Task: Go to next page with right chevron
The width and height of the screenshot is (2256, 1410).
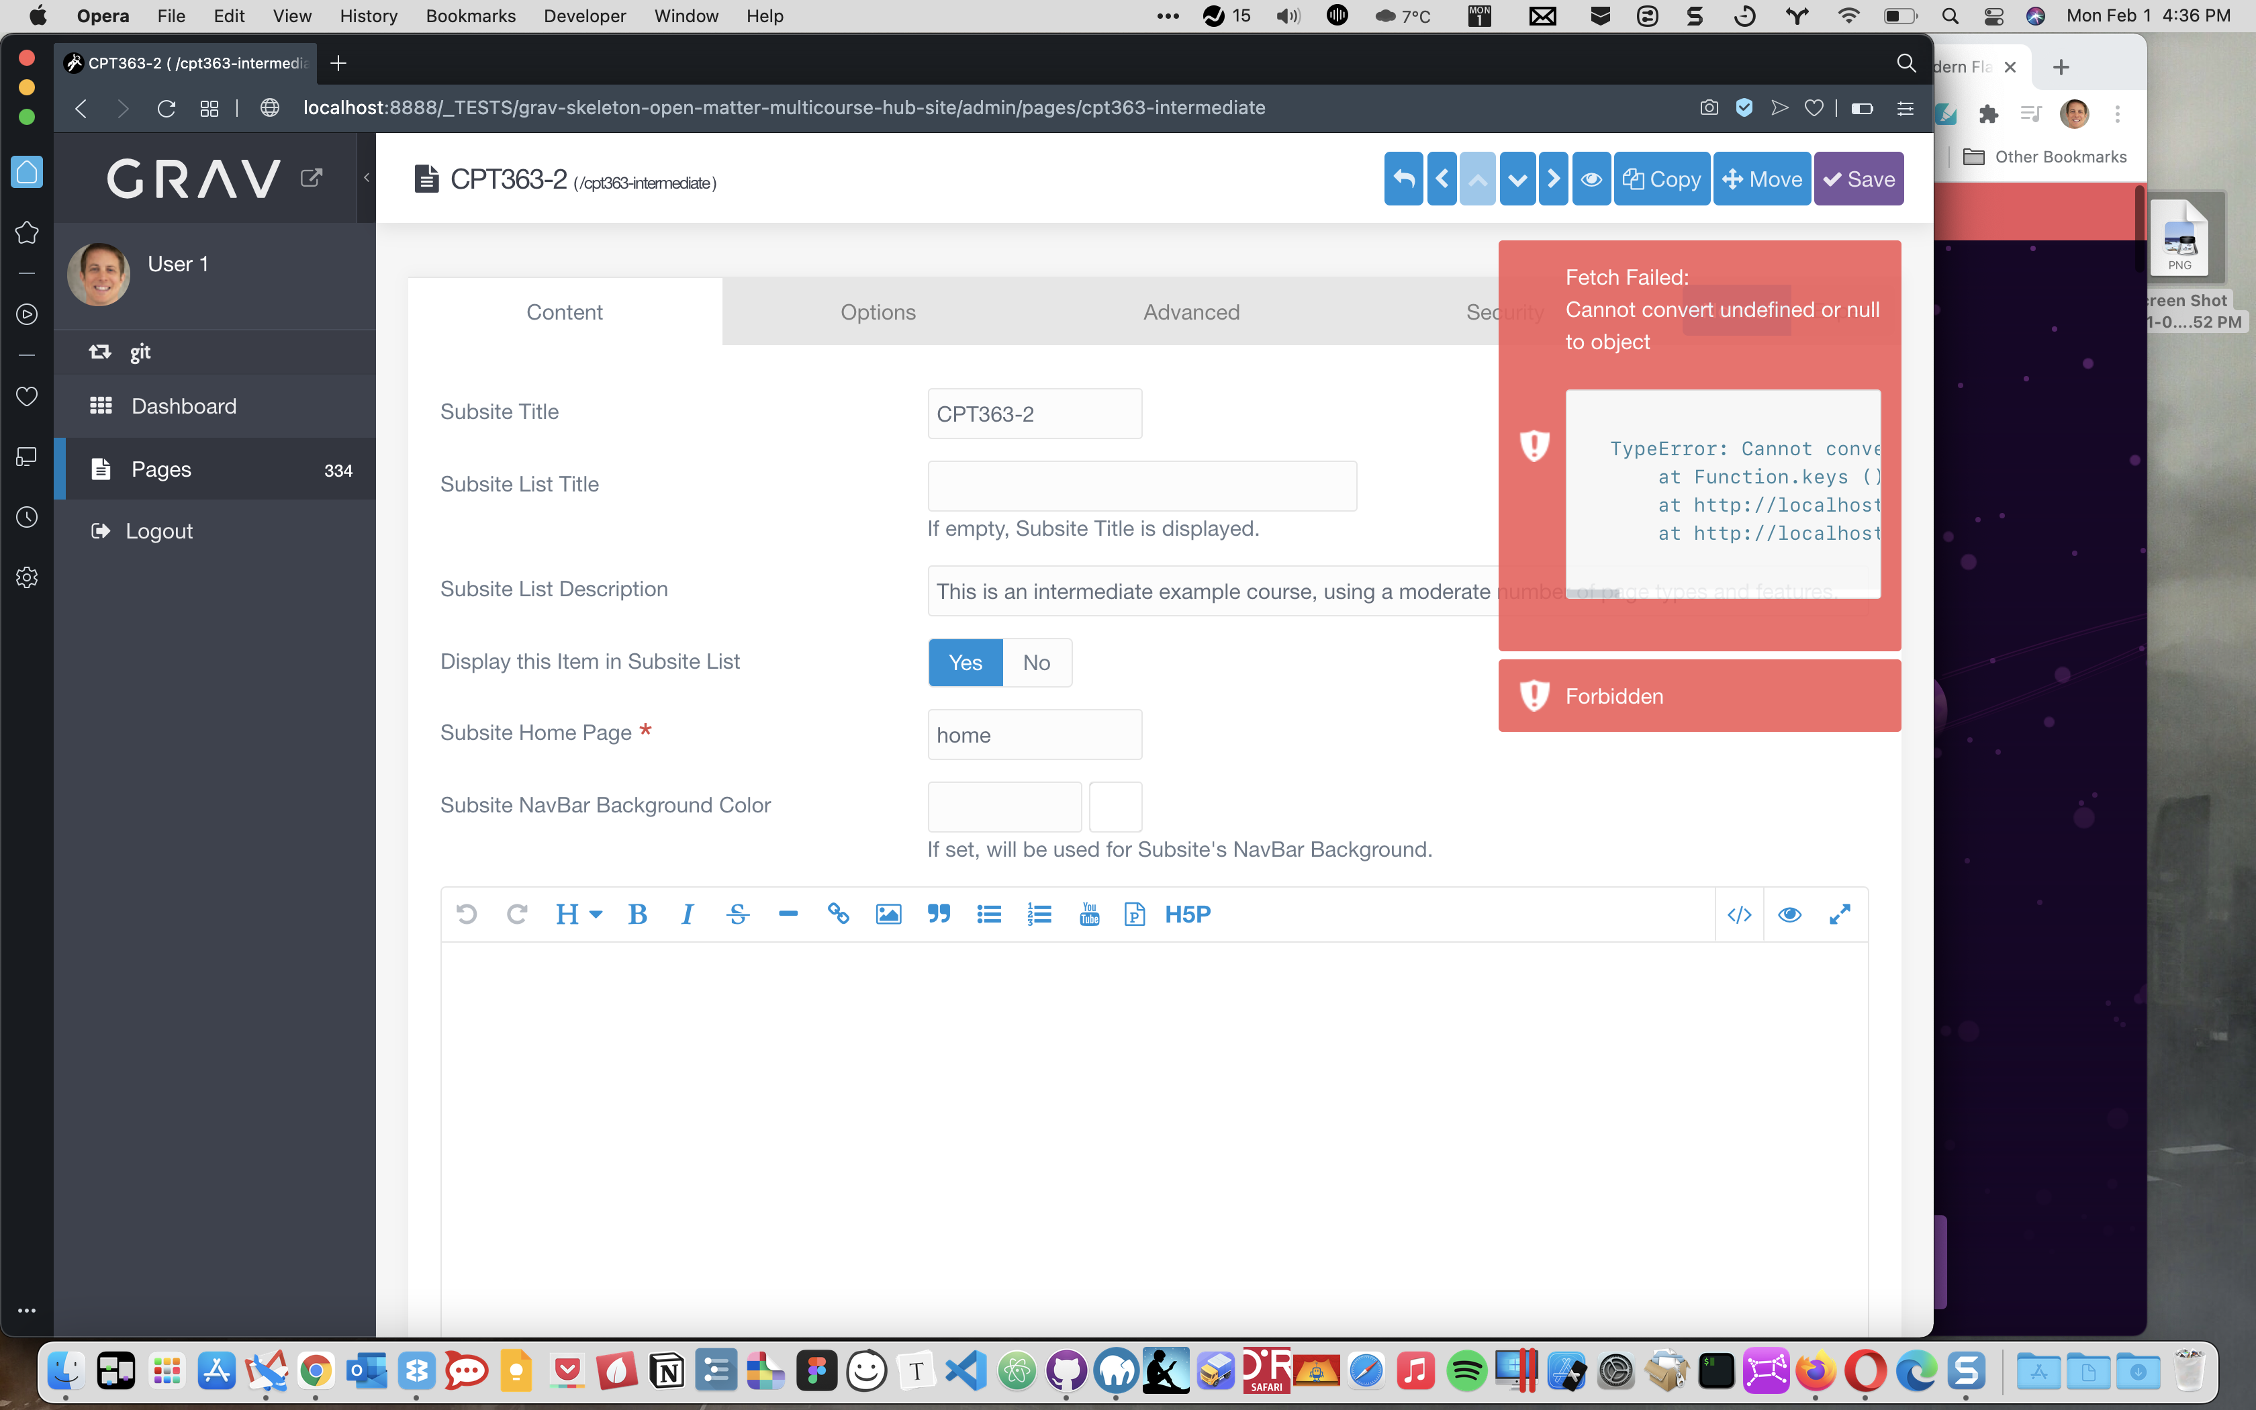Action: point(1553,178)
